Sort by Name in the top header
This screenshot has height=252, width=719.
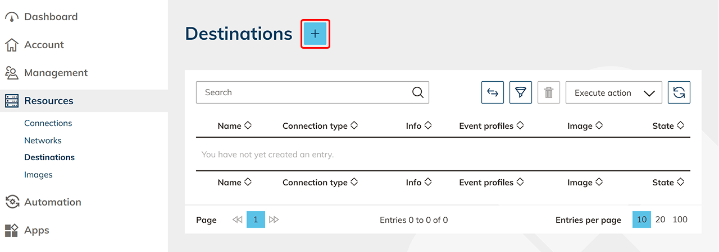tap(234, 126)
